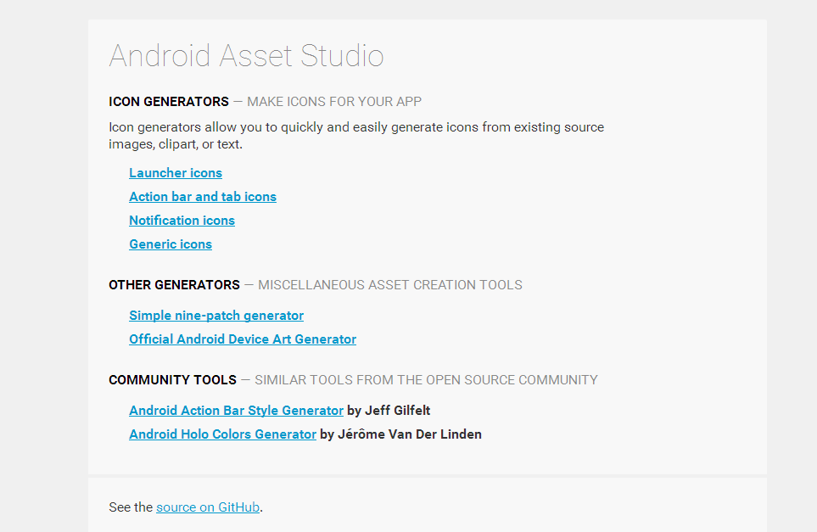Screen dimensions: 817x532
Task: Open Android Holo Colors Generator link
Action: [222, 434]
